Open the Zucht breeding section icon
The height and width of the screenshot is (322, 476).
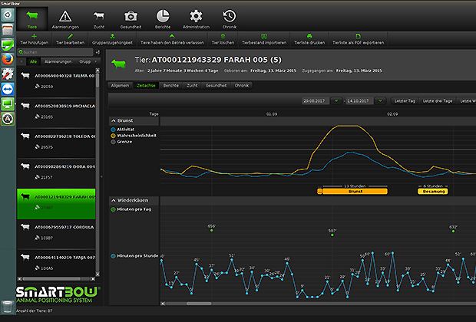(x=99, y=19)
